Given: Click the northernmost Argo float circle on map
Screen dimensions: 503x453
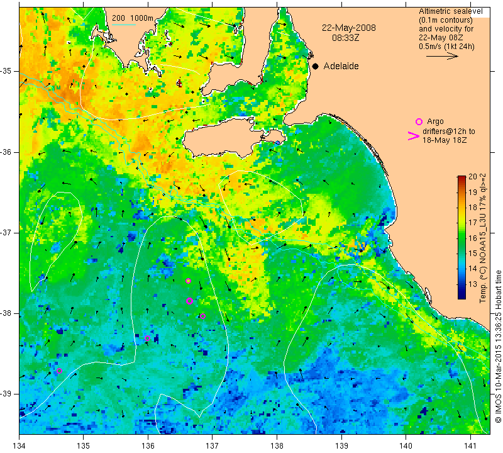Looking at the screenshot, I should pos(188,281).
